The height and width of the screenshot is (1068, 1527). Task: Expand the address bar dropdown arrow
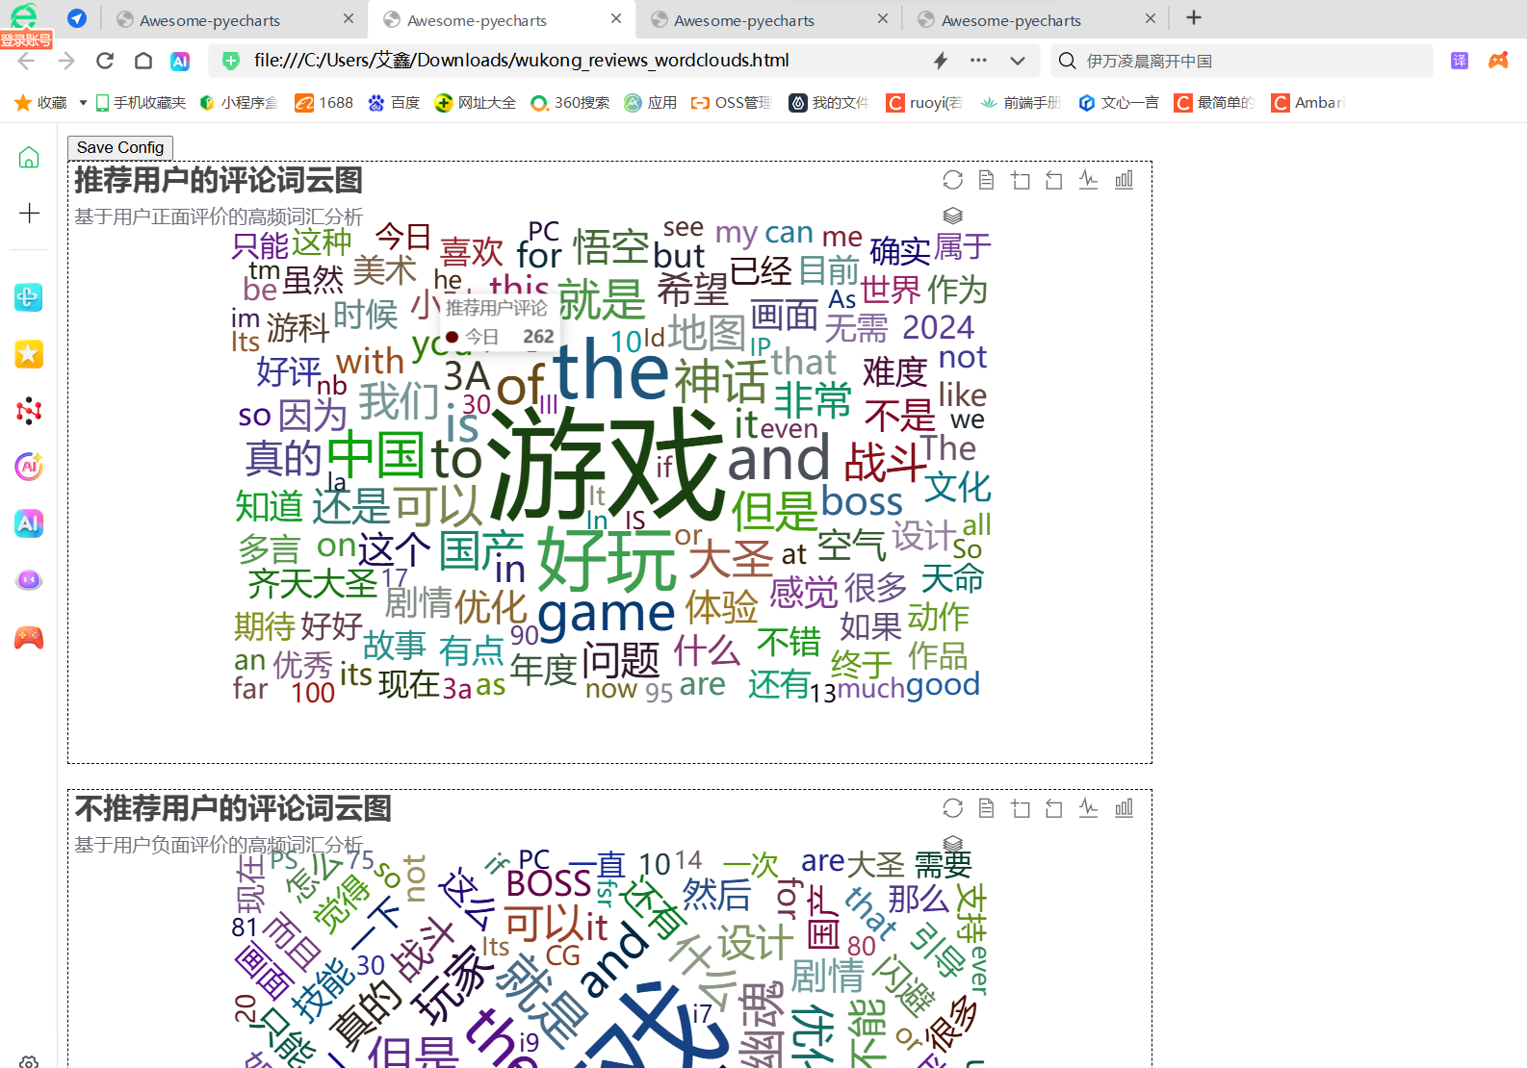(x=1018, y=61)
